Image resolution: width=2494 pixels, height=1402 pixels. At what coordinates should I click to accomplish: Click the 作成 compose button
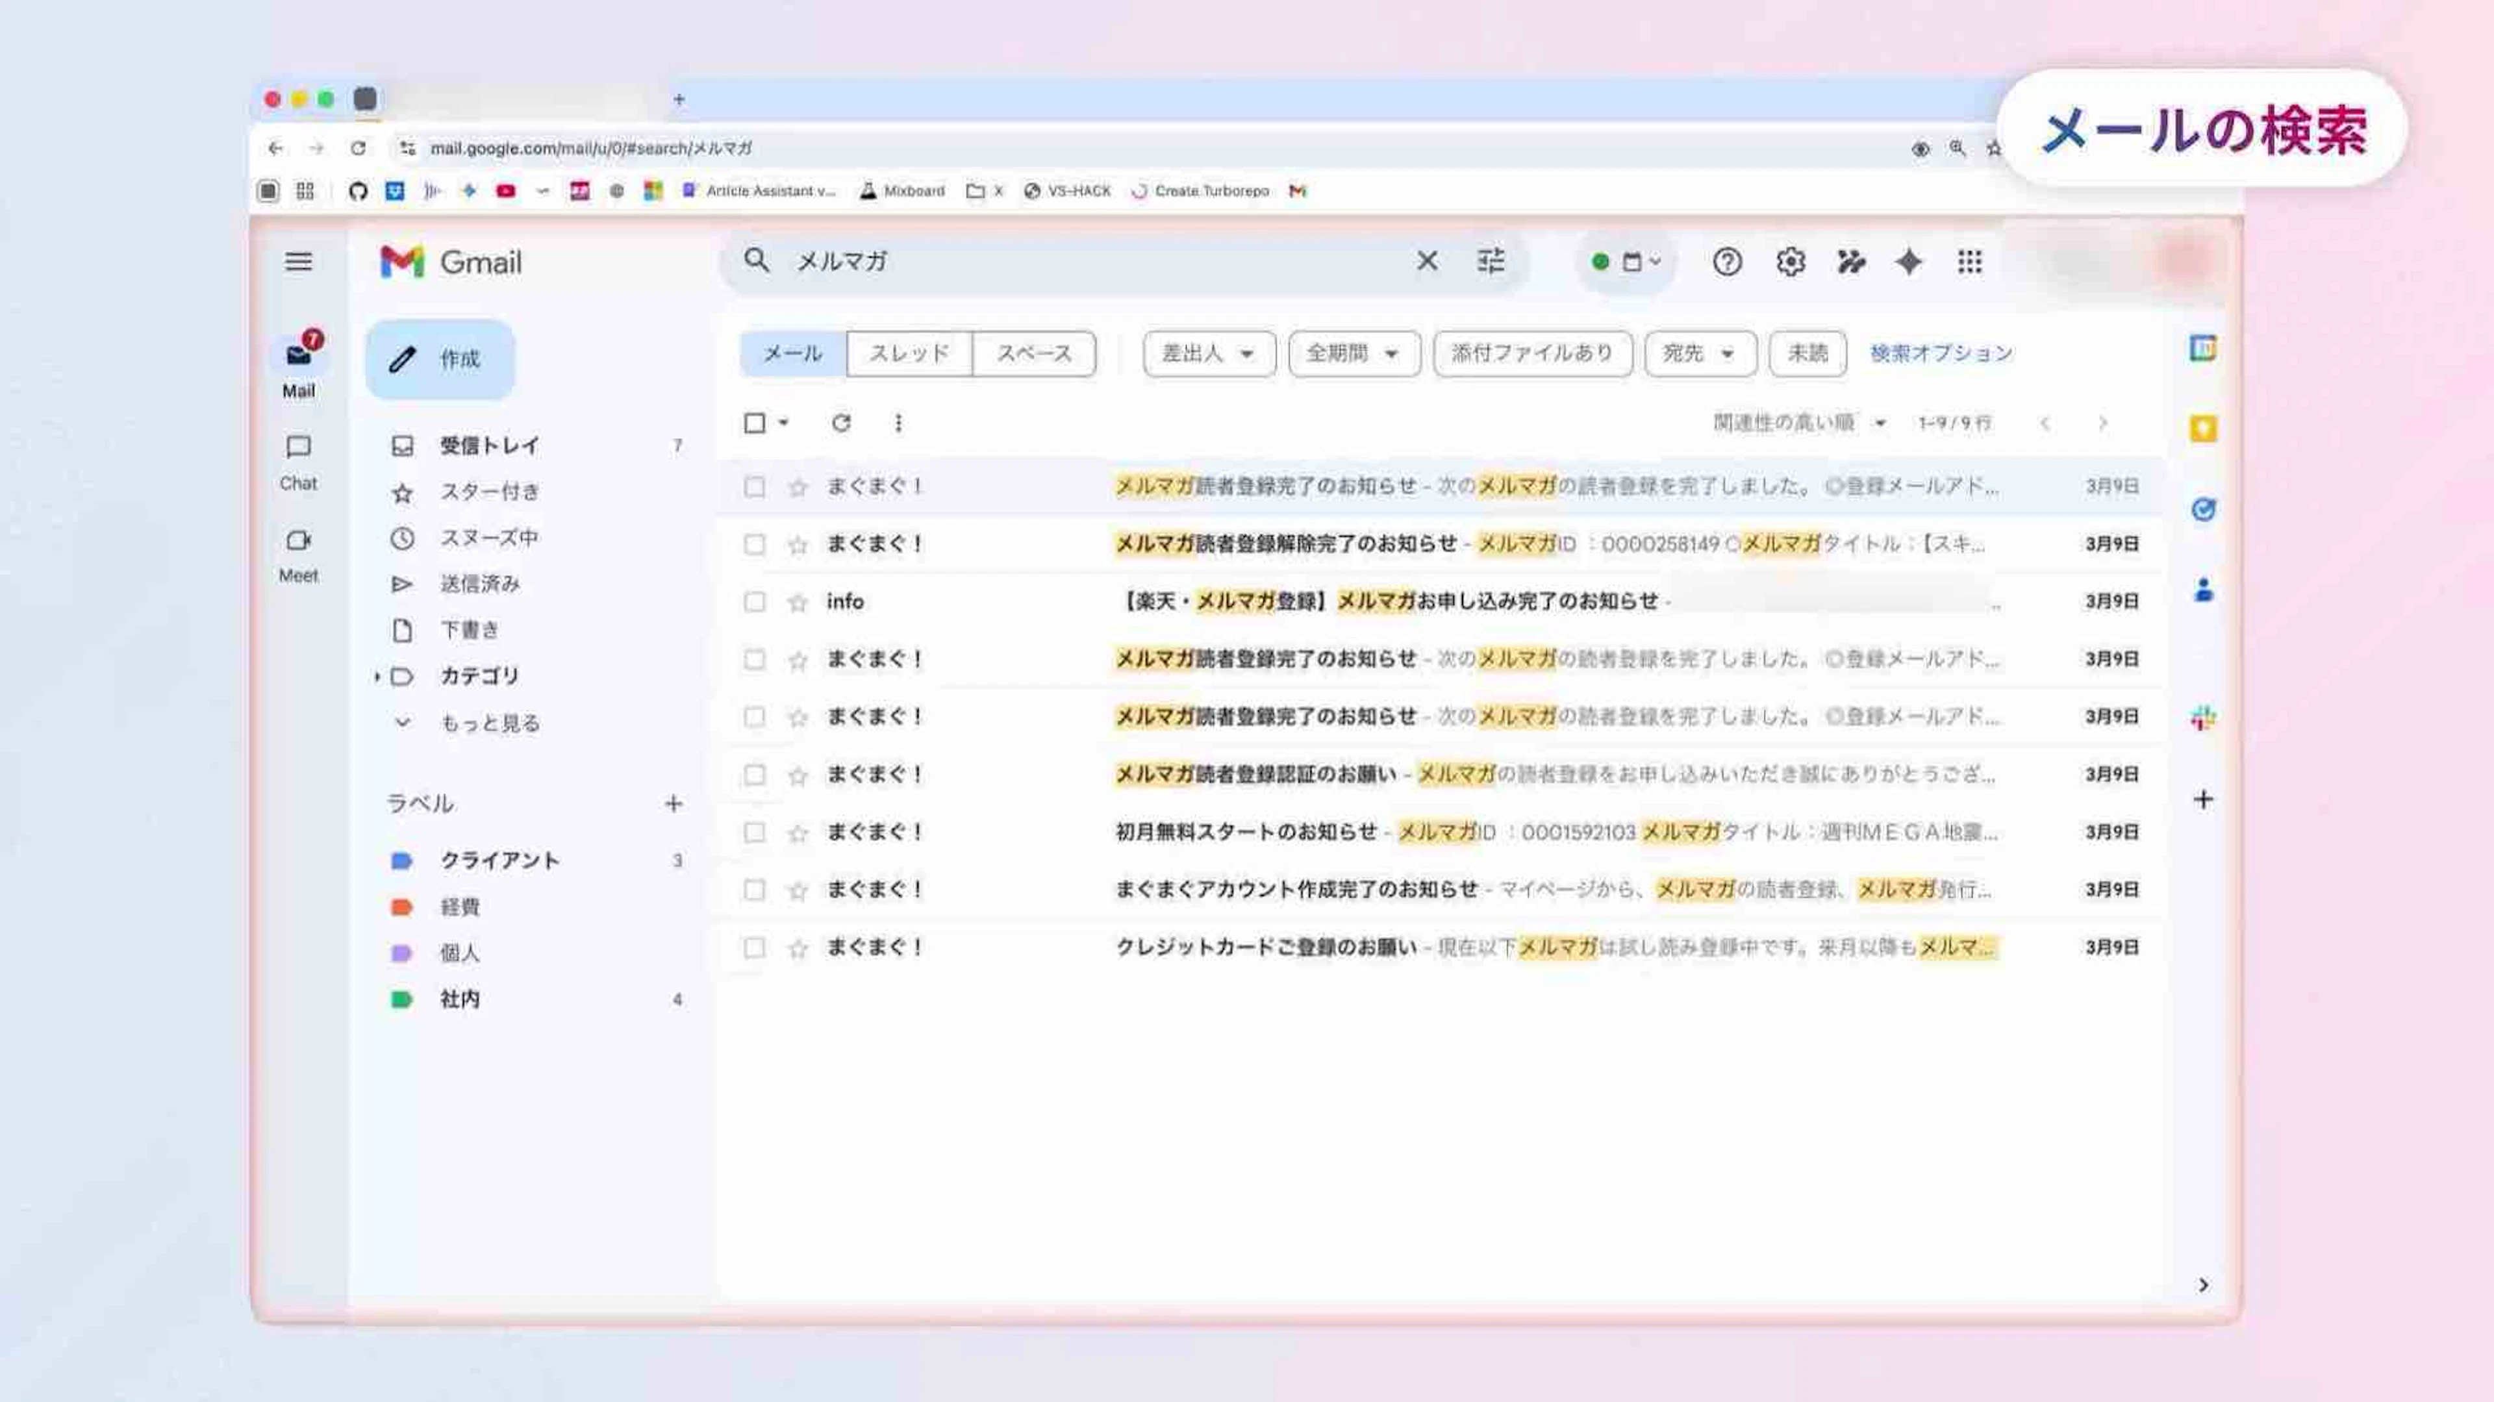point(440,359)
